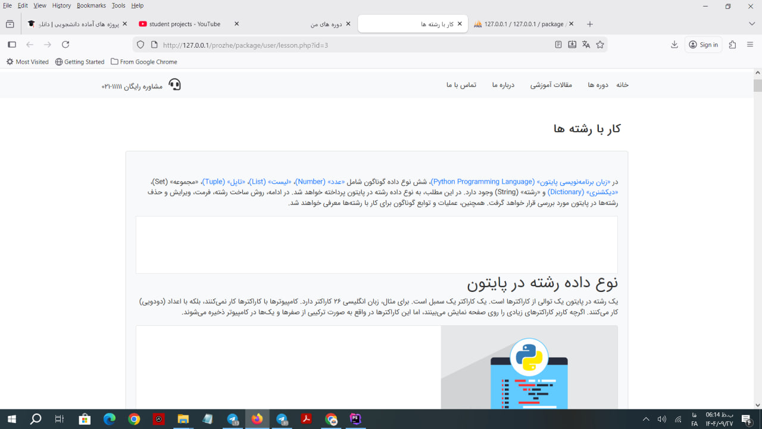The image size is (762, 429).
Task: Open the Extensions puzzle icon
Action: pyautogui.click(x=732, y=45)
